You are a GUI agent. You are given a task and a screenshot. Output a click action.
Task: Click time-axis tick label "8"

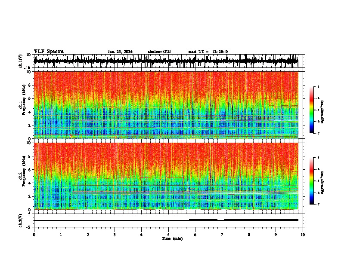(x=249, y=235)
